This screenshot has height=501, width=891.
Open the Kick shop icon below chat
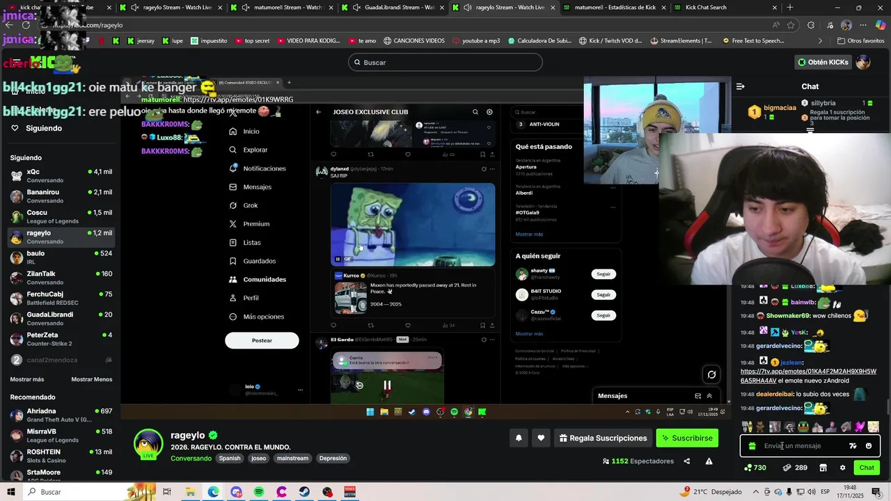[823, 468]
